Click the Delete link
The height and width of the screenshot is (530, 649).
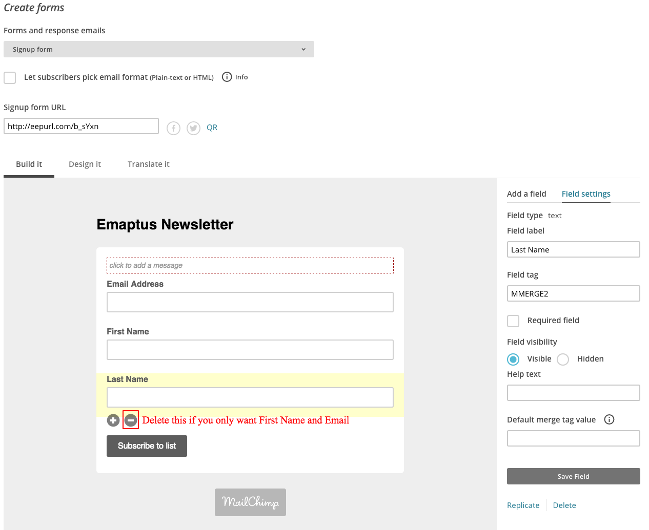564,505
